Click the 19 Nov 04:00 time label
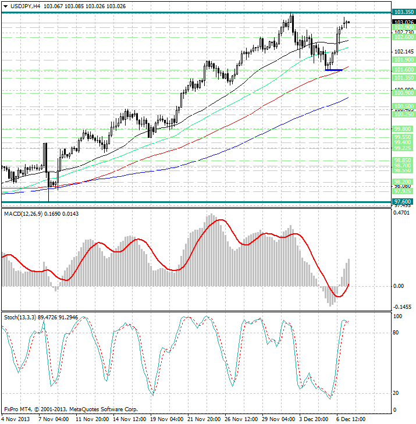The height and width of the screenshot is (424, 416). pos(166,419)
